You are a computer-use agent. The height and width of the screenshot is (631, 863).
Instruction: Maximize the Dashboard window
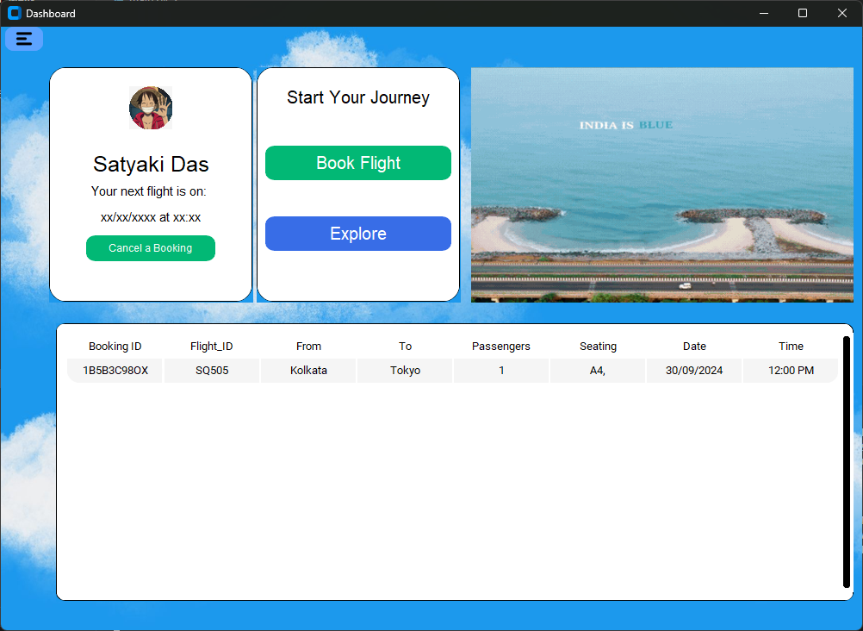click(x=803, y=13)
